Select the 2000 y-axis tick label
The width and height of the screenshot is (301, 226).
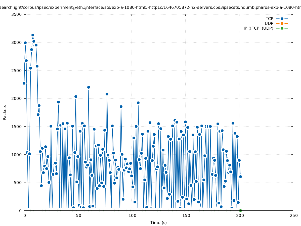(x=17, y=98)
